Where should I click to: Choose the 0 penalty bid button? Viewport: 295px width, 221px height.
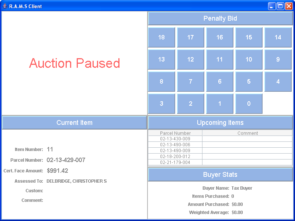click(x=249, y=104)
